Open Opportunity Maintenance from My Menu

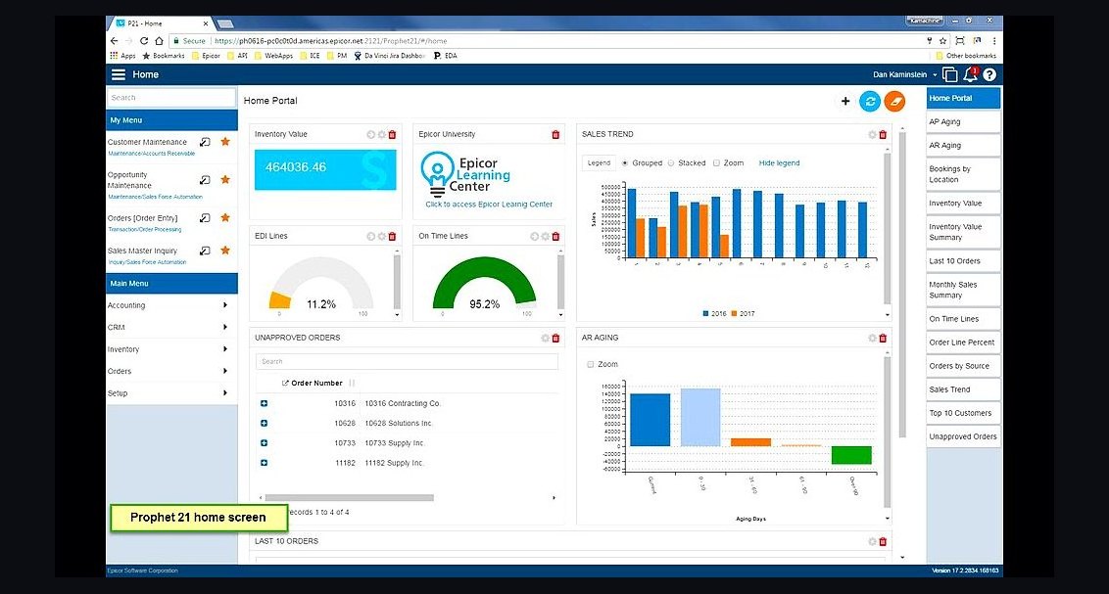pyautogui.click(x=128, y=180)
